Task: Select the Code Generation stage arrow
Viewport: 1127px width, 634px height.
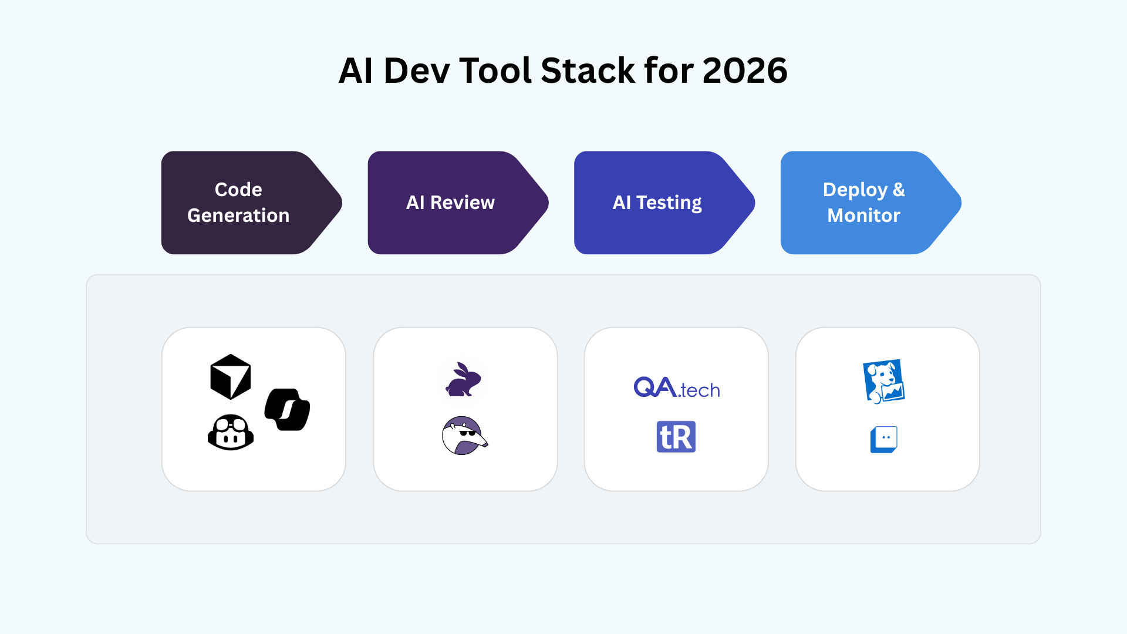Action: point(252,203)
